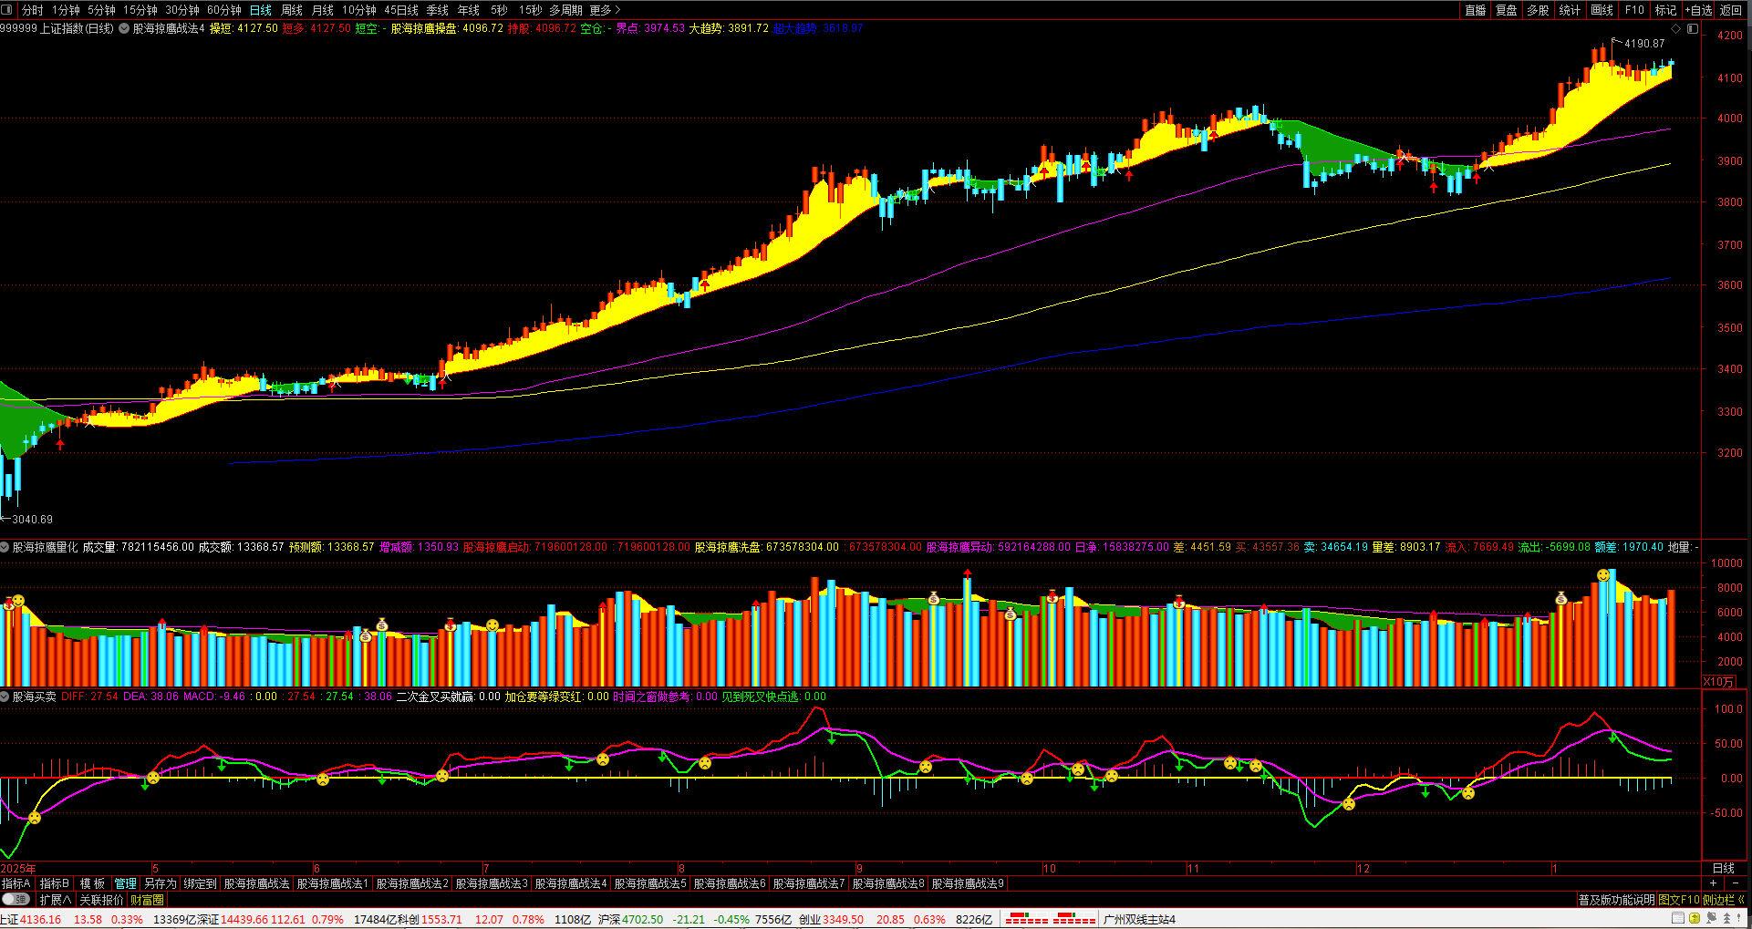Click the yellow upload icon in status bar
Viewport: 1752px width, 929px height.
pos(1695,918)
